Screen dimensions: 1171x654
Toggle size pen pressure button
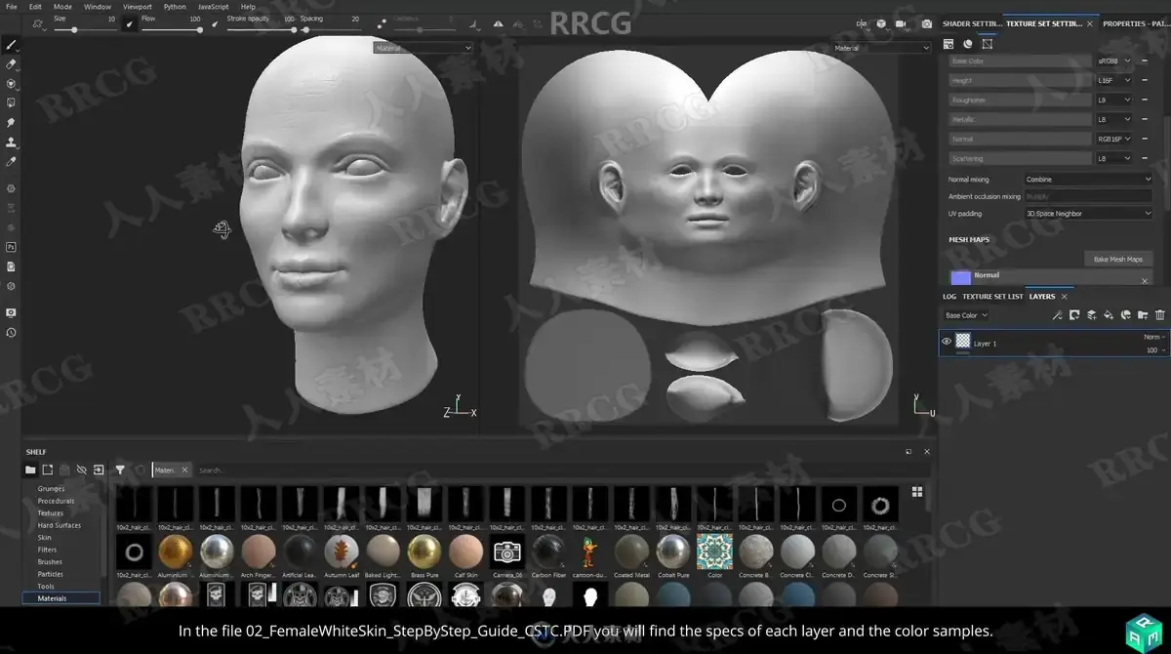(x=129, y=24)
